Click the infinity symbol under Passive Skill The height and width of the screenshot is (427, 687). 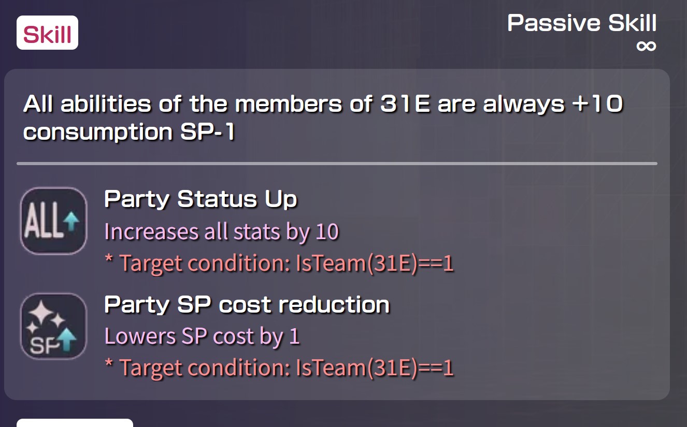click(x=646, y=46)
